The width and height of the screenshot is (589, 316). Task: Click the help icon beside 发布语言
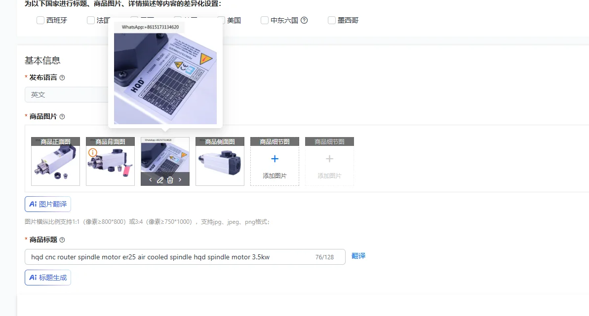coord(62,78)
